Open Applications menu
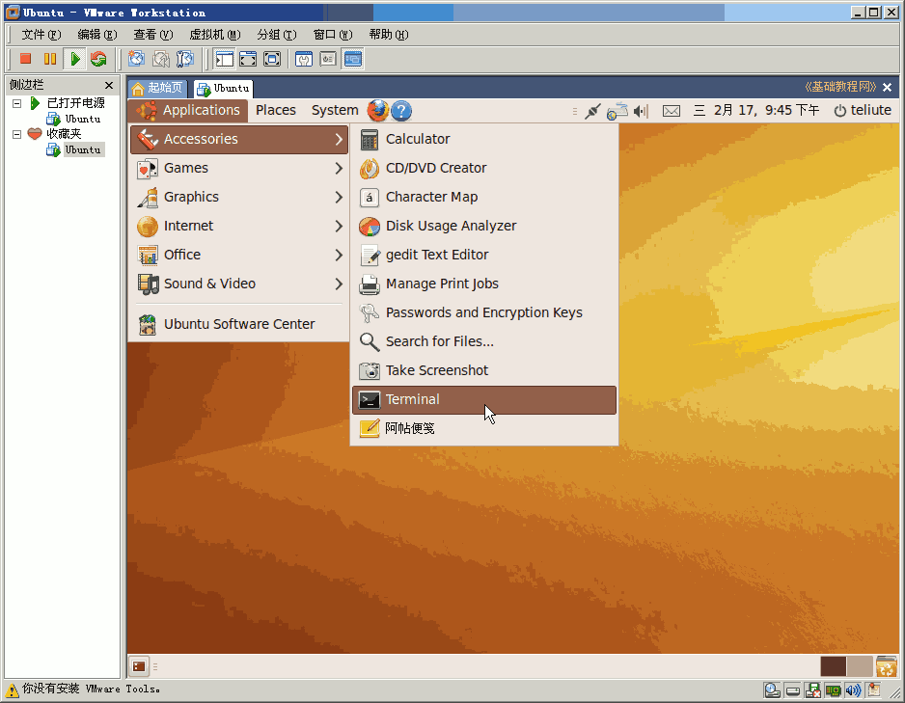This screenshot has width=905, height=703. (188, 110)
